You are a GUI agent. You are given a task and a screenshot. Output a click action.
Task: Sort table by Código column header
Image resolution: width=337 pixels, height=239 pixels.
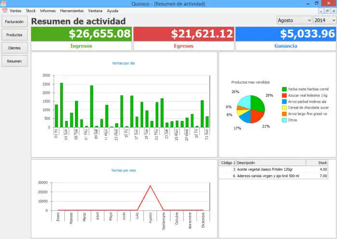[228, 163]
